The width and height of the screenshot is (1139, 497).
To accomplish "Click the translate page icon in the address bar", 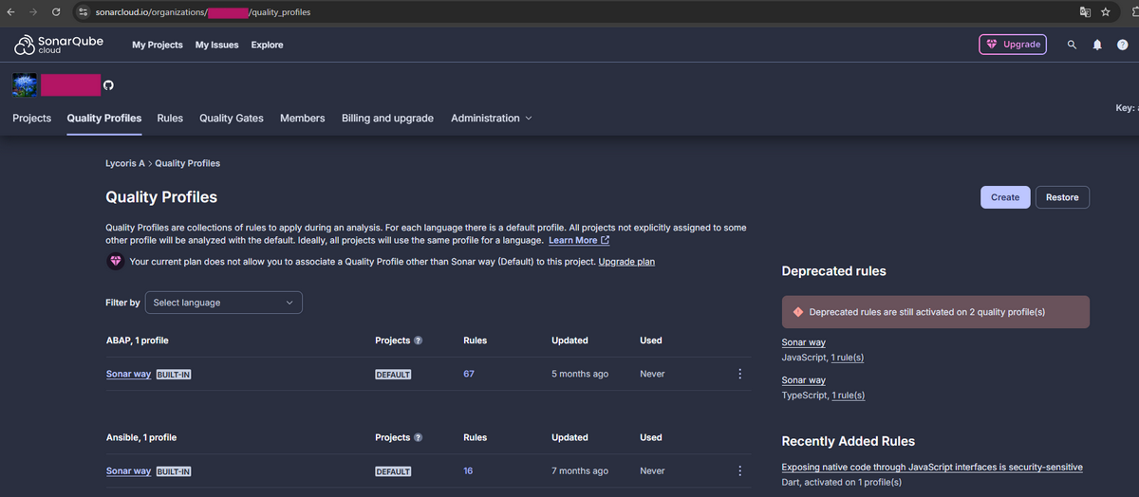I will (x=1085, y=12).
